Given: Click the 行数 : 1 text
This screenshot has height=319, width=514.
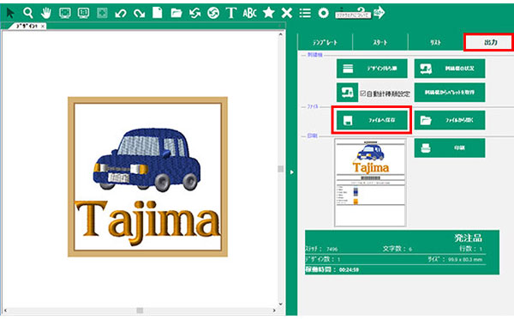Looking at the screenshot, I should [x=471, y=249].
